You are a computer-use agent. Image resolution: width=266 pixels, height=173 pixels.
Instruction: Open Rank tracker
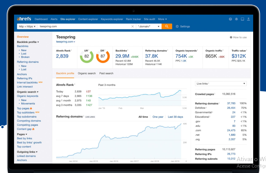(x=133, y=19)
